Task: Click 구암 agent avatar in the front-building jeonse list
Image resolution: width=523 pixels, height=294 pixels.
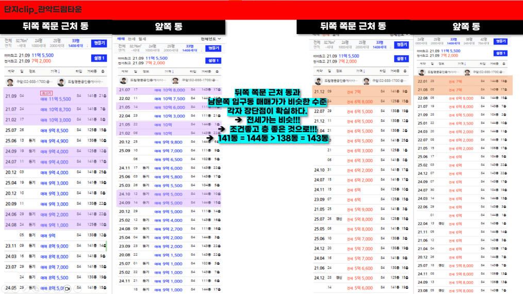Action: point(467,72)
